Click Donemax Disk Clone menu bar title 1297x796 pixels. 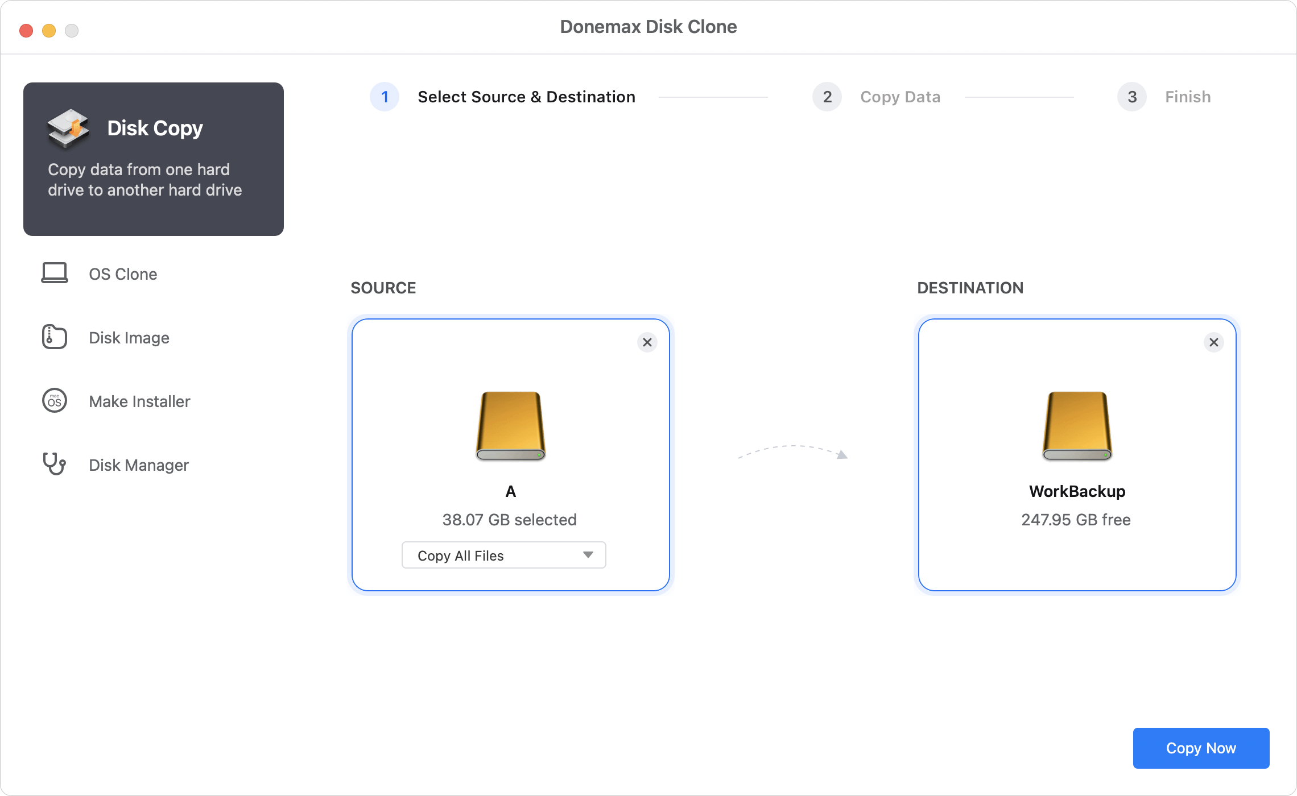tap(648, 27)
